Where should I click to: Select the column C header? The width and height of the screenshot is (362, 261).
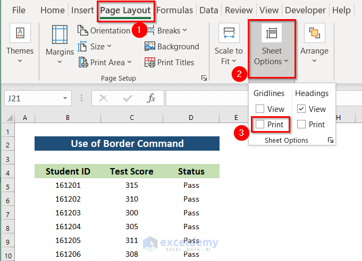point(132,118)
